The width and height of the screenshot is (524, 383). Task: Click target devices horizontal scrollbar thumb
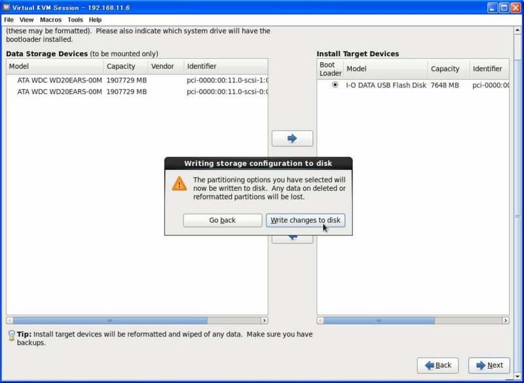379,320
